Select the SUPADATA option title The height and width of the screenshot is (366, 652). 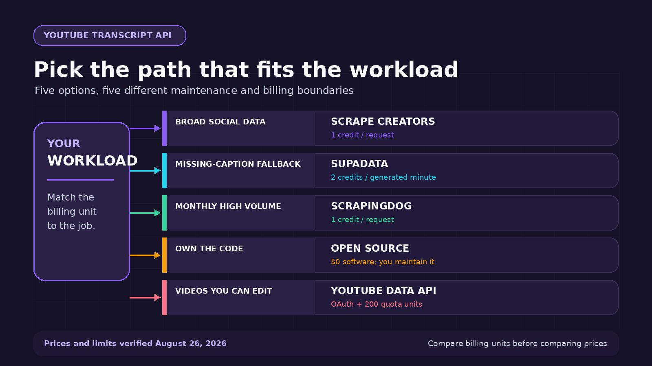(359, 164)
